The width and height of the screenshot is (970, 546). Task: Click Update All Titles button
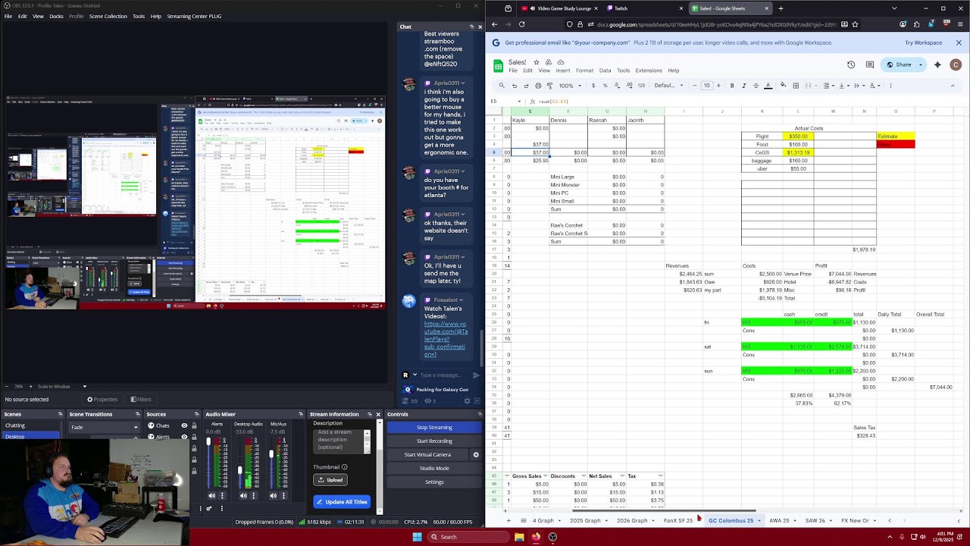pyautogui.click(x=342, y=502)
